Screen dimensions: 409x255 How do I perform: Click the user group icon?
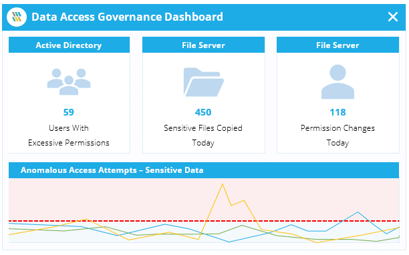[69, 81]
